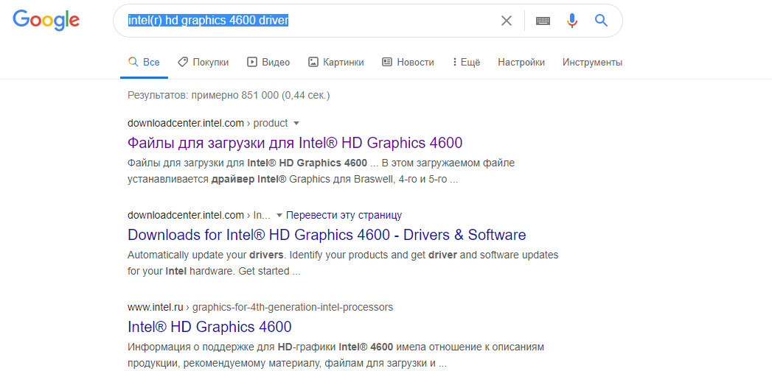Viewport: 772px width, 371px height.
Task: Switch to the Видео tab
Action: [x=268, y=63]
